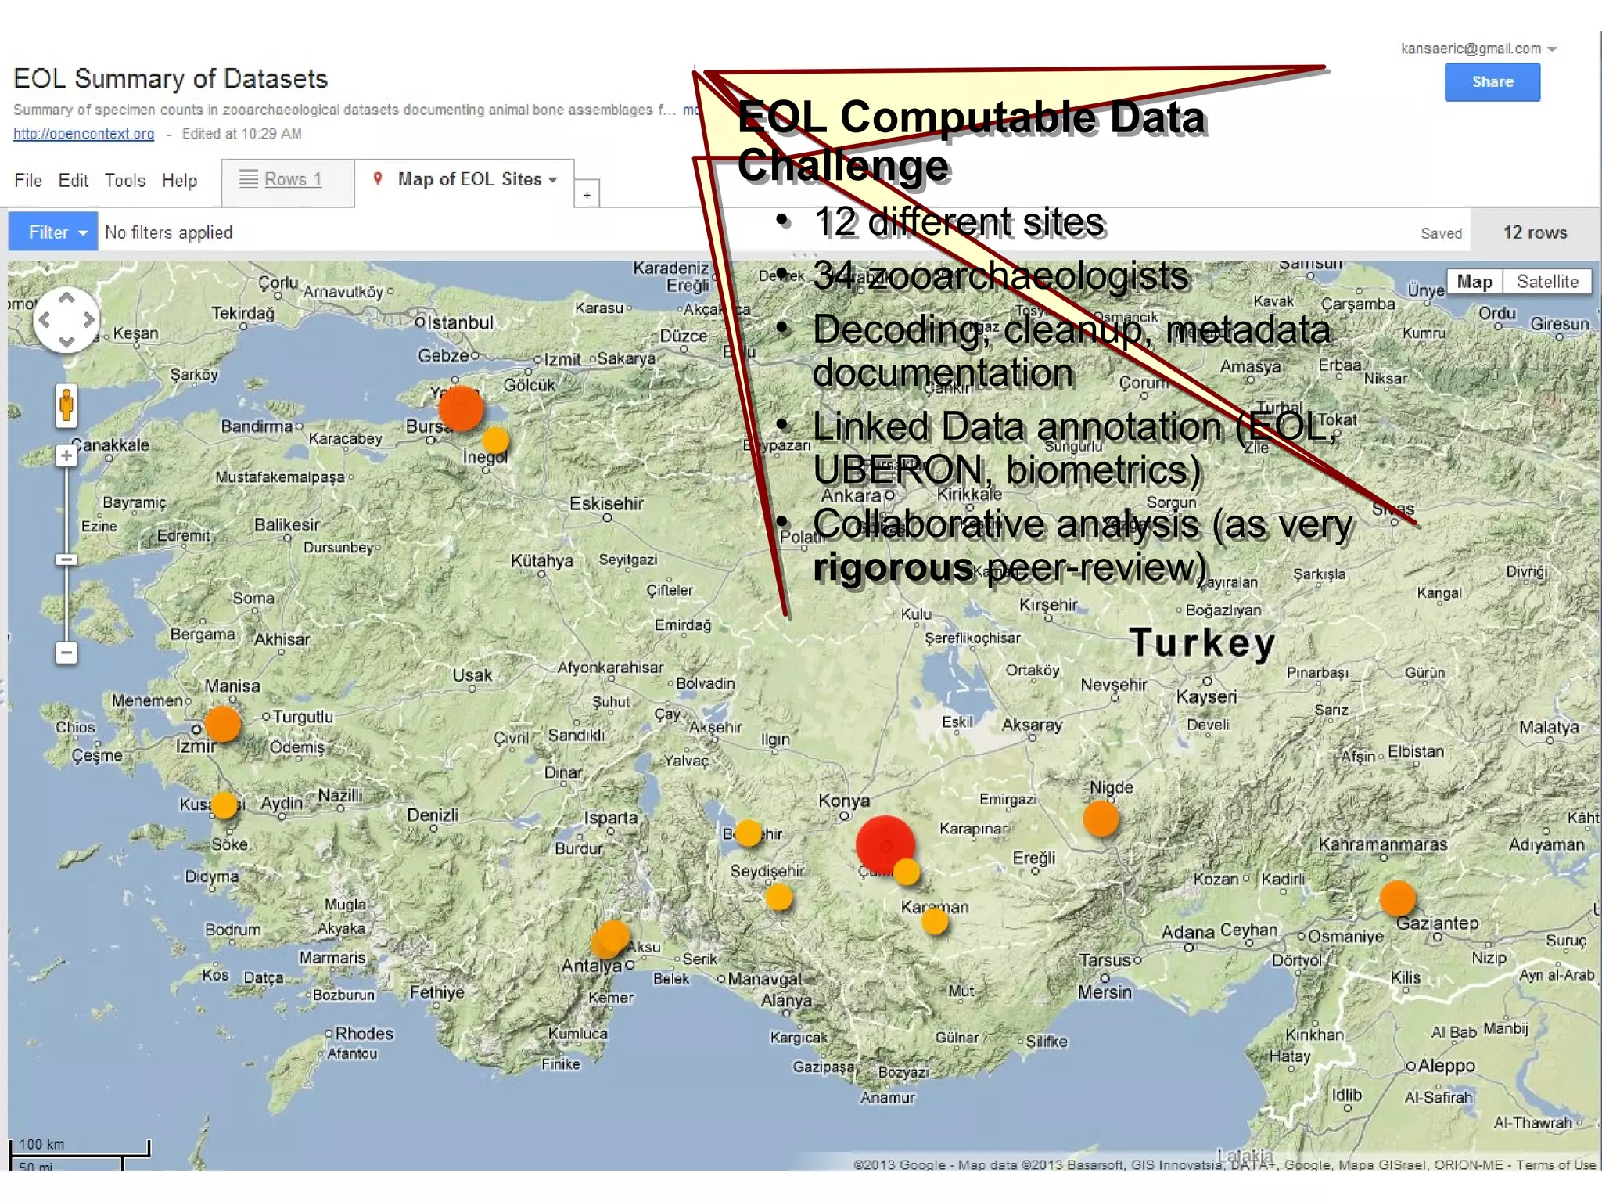Click the orange marker near Gaziantep
The image size is (1602, 1202).
[x=1397, y=898]
